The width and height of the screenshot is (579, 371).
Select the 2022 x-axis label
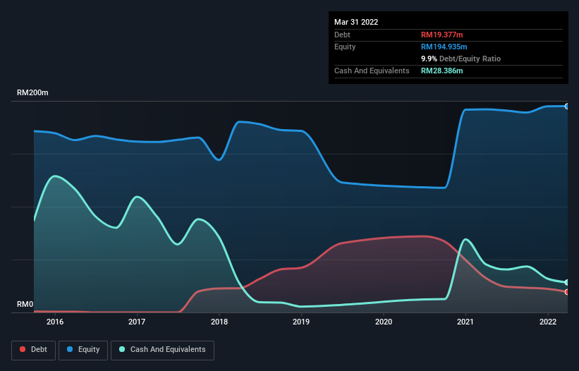548,322
